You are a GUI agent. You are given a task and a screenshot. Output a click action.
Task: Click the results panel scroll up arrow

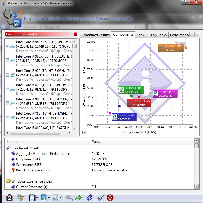[x=197, y=141]
